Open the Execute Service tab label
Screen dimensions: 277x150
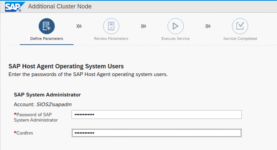tap(176, 39)
